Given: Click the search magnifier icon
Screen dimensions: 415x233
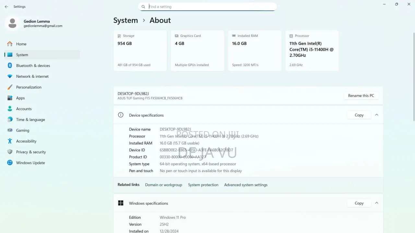Looking at the screenshot, I should coord(143,6).
